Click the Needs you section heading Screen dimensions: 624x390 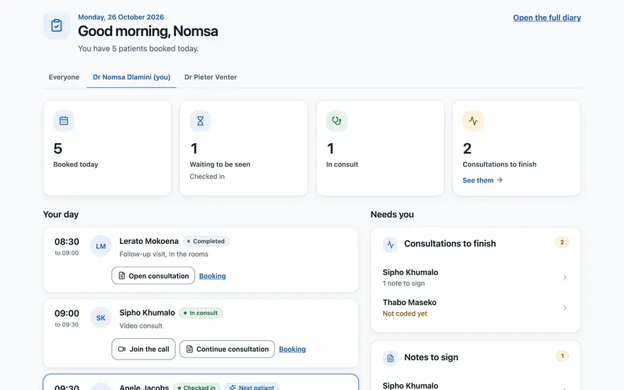tap(392, 214)
